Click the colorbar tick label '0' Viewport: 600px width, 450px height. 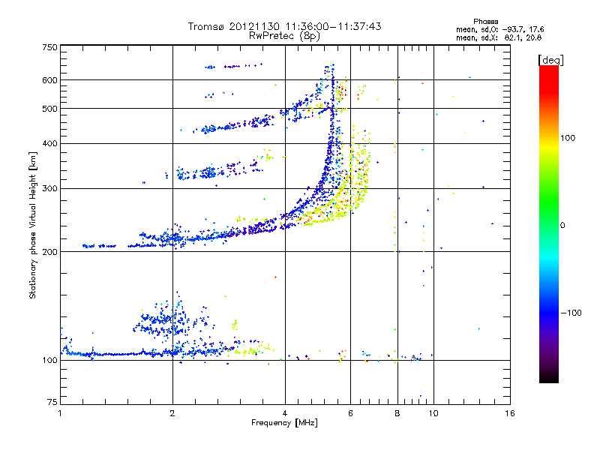pyautogui.click(x=562, y=225)
